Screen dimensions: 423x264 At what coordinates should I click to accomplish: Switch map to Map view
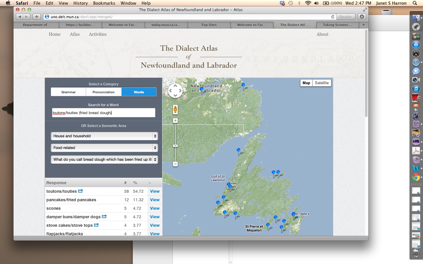click(x=306, y=83)
